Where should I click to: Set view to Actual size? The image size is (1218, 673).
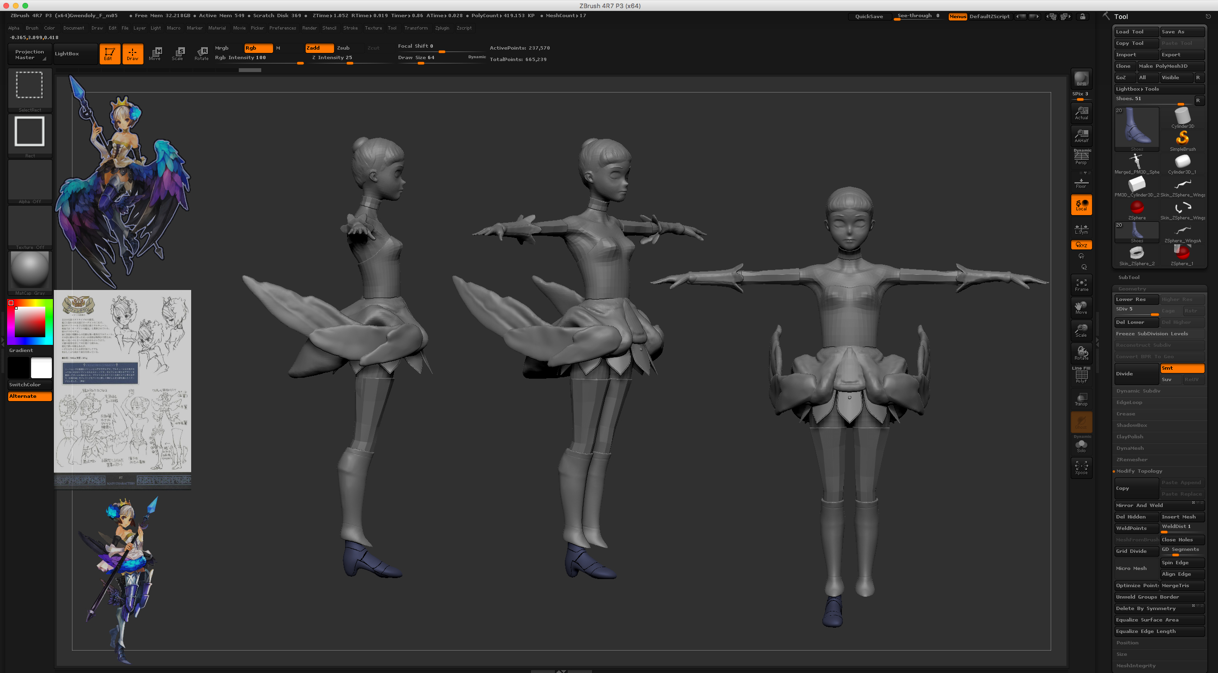pyautogui.click(x=1081, y=113)
